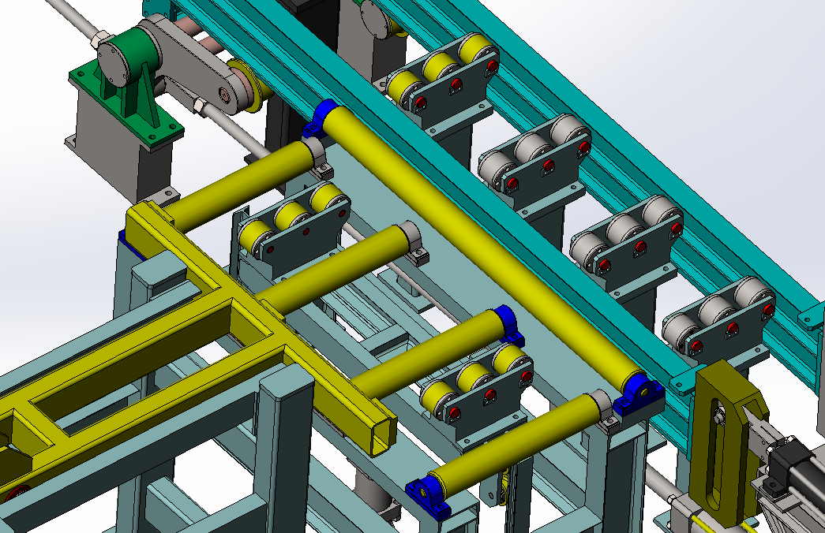Select the gray roller set beside the rail's yellow roller set
The height and width of the screenshot is (533, 825).
tap(534, 154)
